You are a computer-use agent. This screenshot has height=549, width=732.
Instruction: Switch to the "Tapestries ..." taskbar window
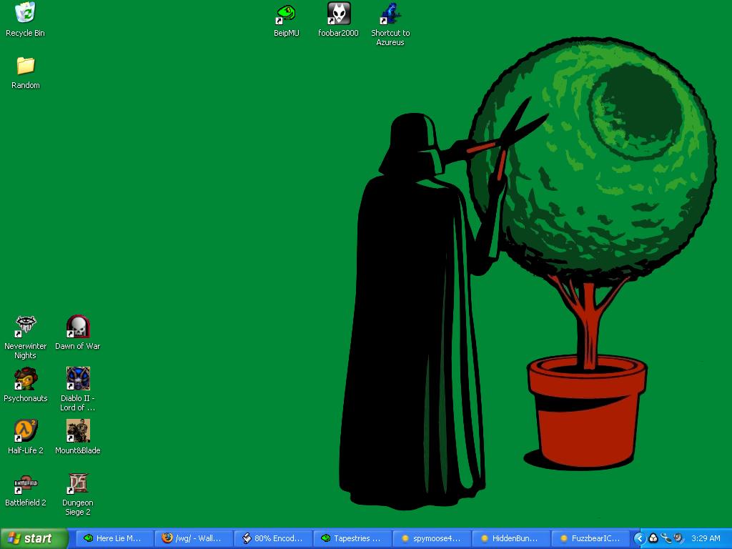point(352,538)
